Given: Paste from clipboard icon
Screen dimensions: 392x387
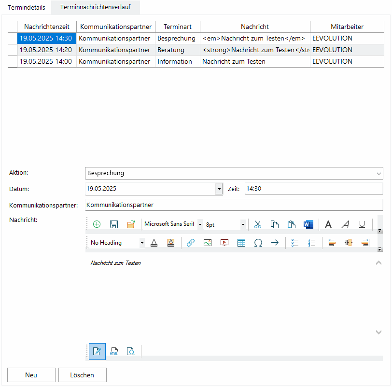Looking at the screenshot, I should point(291,224).
